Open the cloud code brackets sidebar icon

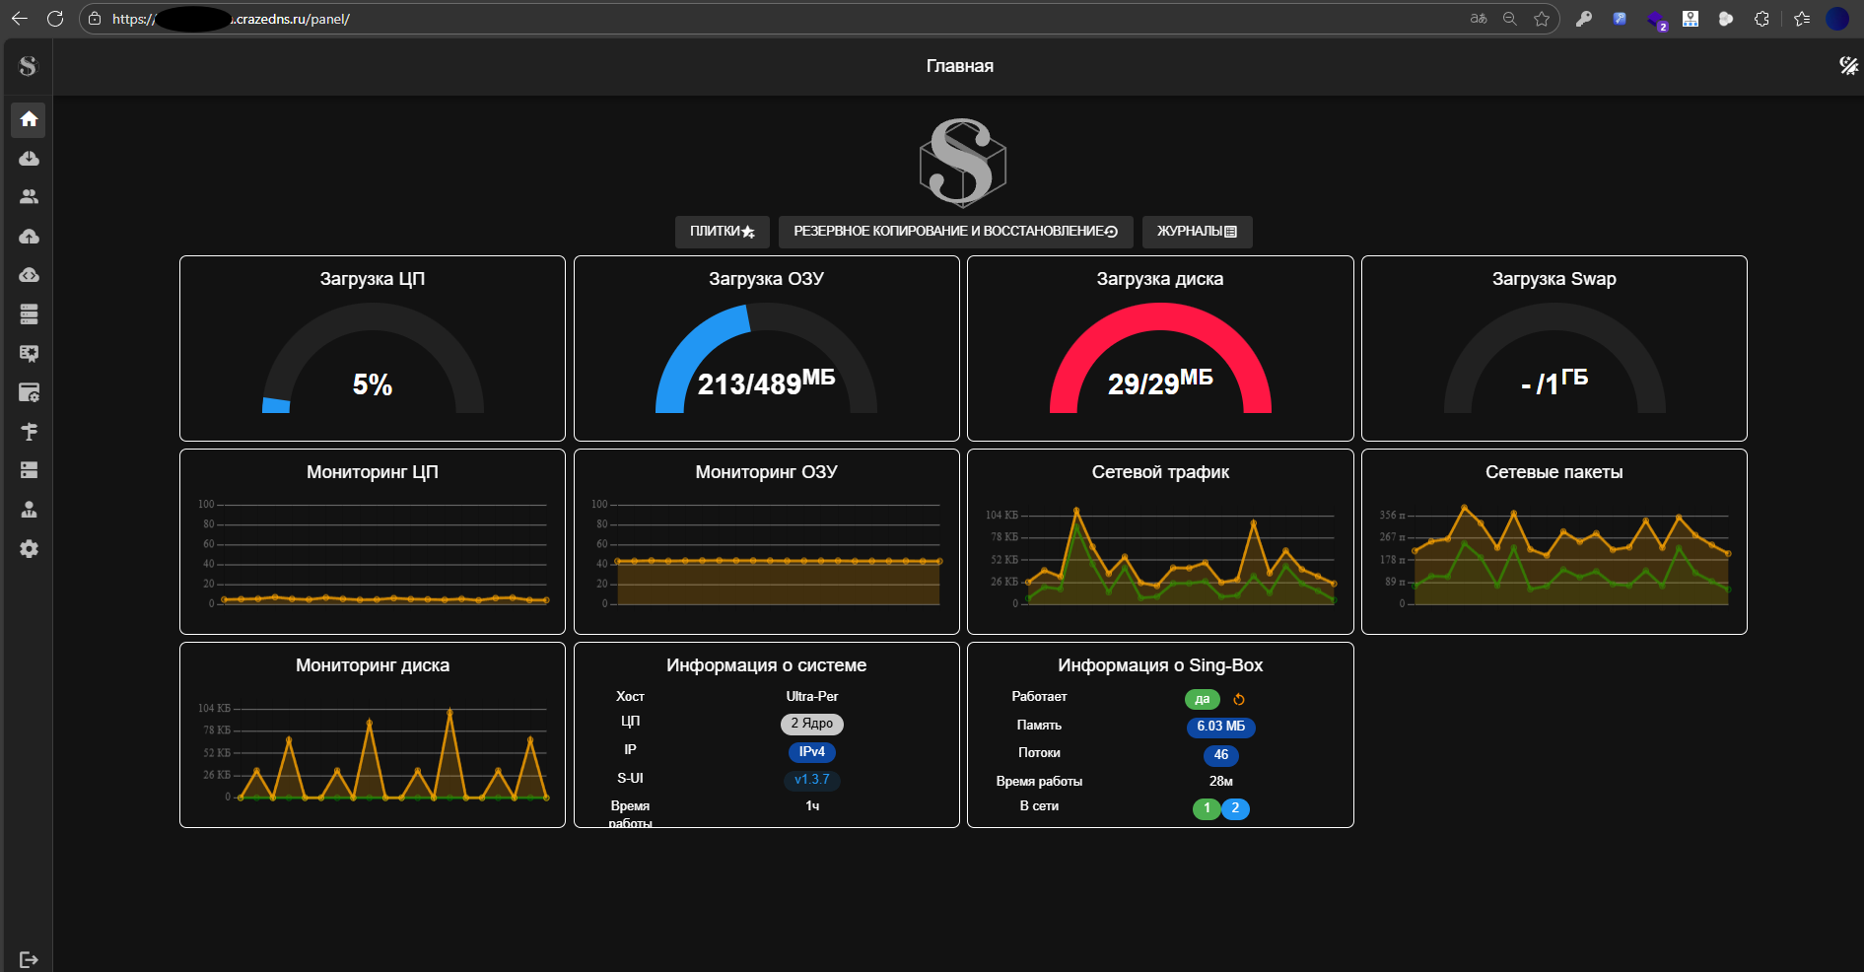click(x=29, y=275)
